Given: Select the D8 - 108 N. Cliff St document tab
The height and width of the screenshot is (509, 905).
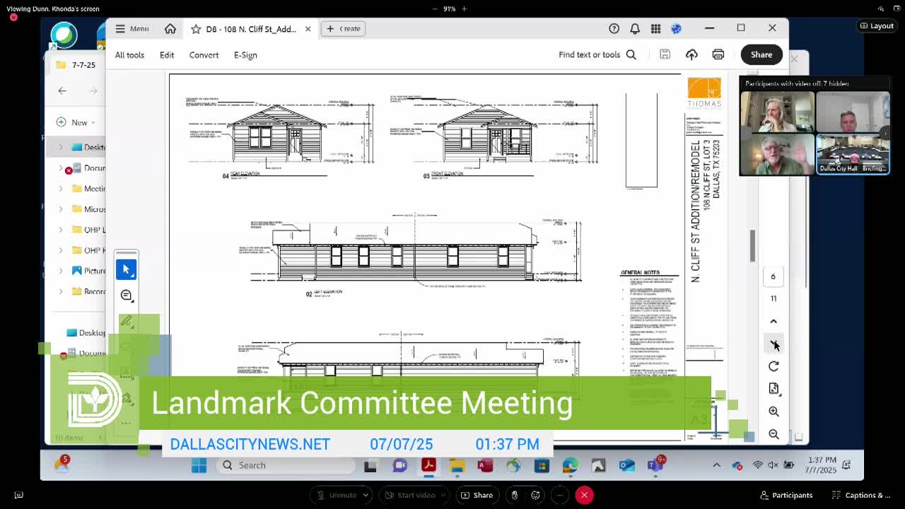Looking at the screenshot, I should 251,29.
